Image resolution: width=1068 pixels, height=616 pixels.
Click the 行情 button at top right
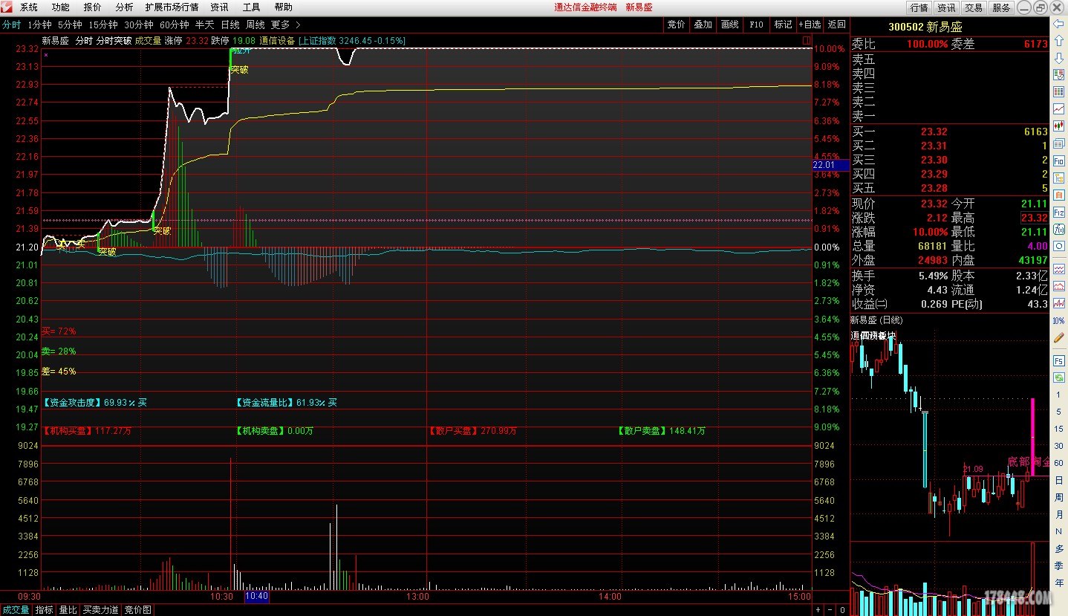(x=919, y=7)
